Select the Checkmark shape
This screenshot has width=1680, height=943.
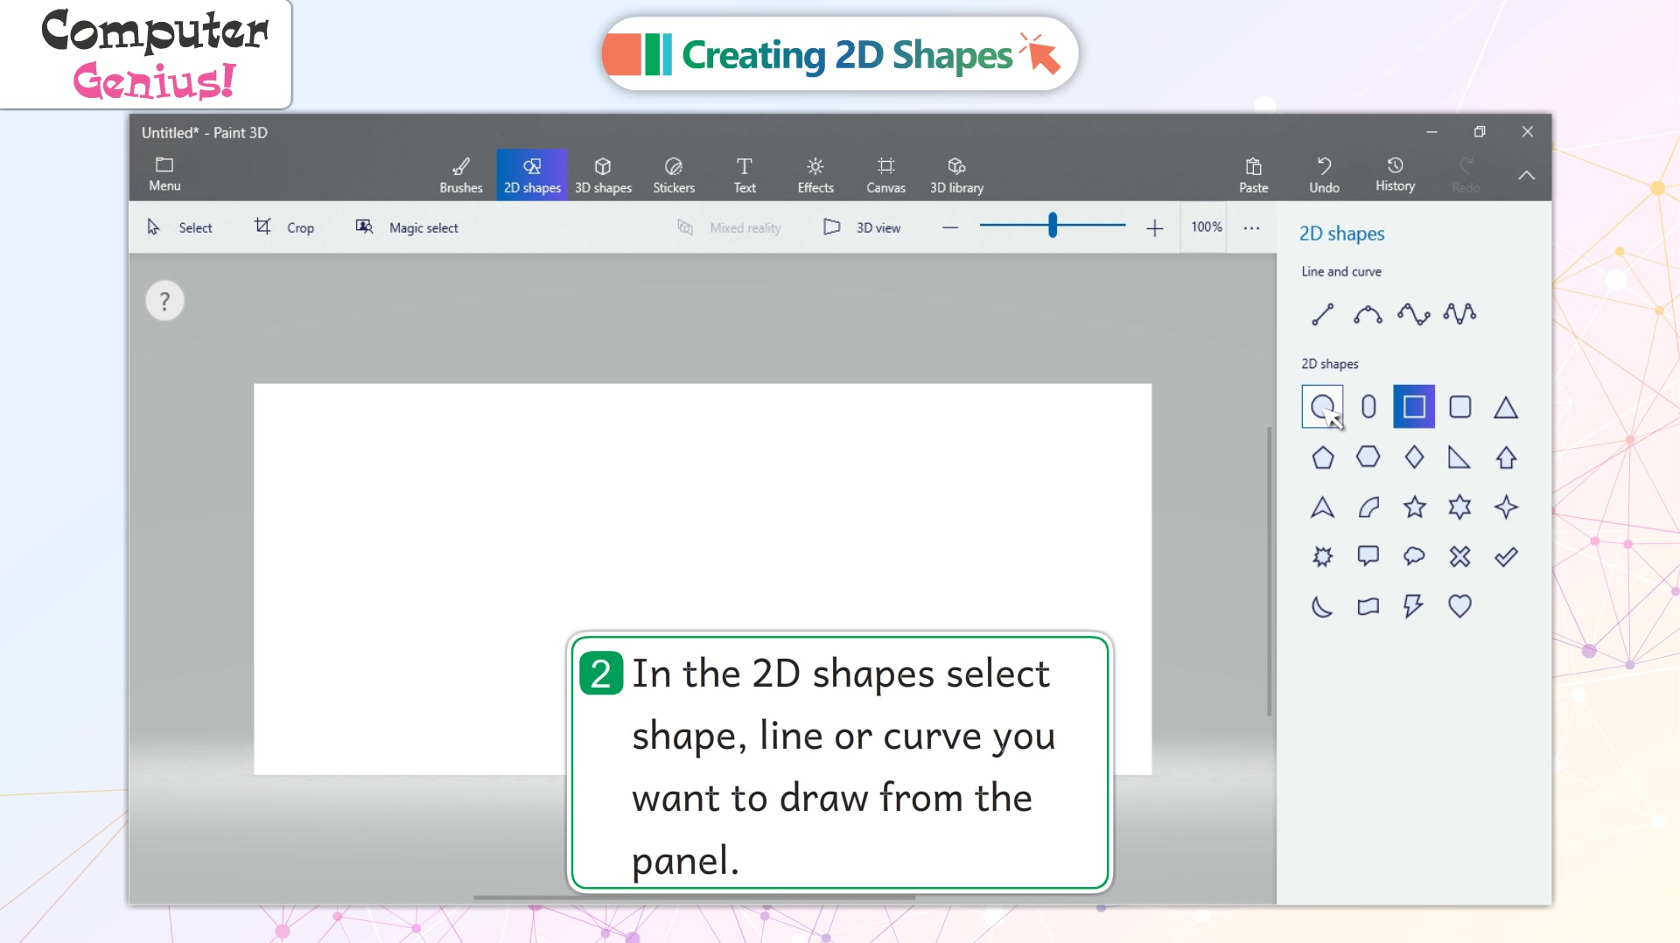(1506, 556)
